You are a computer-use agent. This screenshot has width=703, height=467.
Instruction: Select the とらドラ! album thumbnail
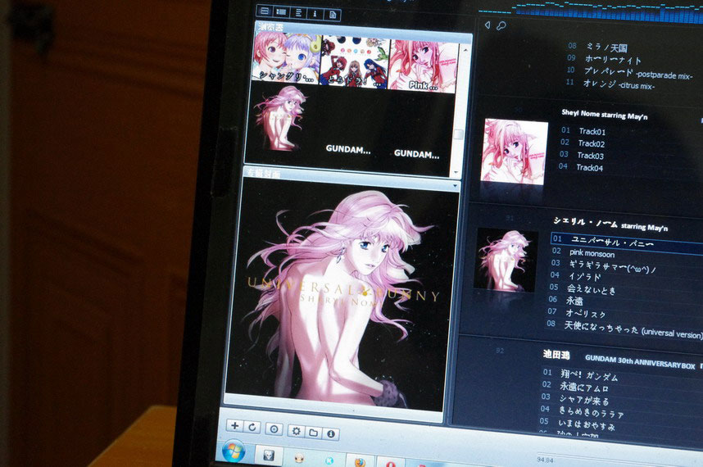[x=355, y=61]
